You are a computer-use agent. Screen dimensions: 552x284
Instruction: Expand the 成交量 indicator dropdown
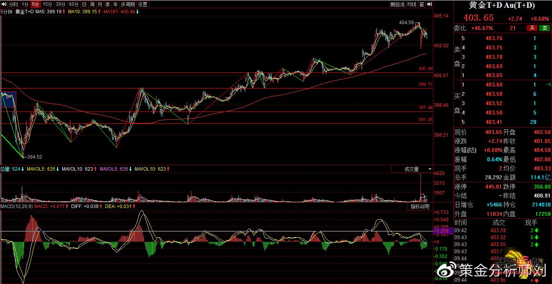pyautogui.click(x=430, y=169)
